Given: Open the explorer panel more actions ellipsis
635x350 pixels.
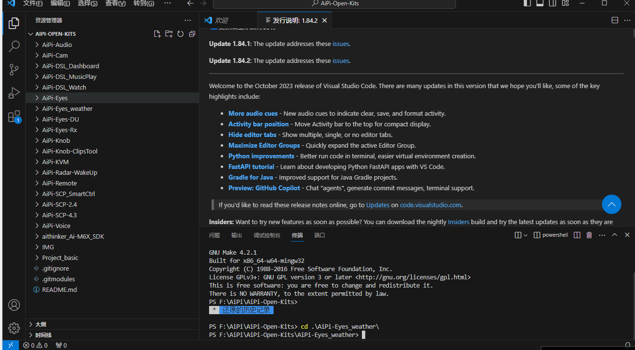Looking at the screenshot, I should [188, 20].
